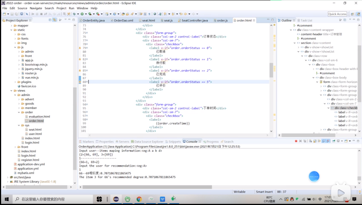Switch to order.js editor tab
The height and width of the screenshot is (205, 362).
[x=221, y=20]
